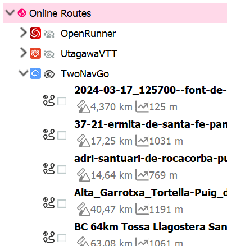Hide TwoNavGo routes with eye toggle
This screenshot has width=227, height=246.
pyautogui.click(x=49, y=74)
